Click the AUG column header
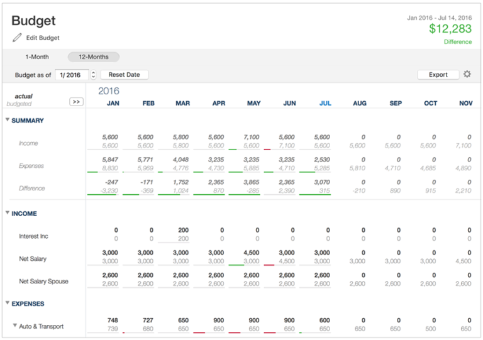Screen dimensions: 483x340 (x=360, y=104)
